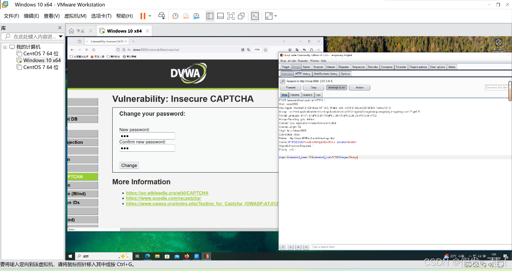Click the Burp request editing pencil toggle
The image size is (512, 271).
pos(282,81)
